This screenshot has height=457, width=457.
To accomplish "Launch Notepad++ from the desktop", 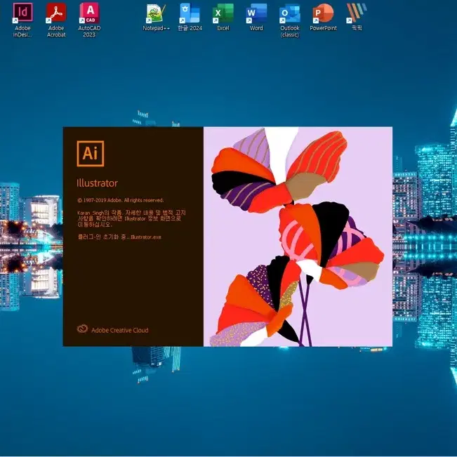I will [156, 18].
